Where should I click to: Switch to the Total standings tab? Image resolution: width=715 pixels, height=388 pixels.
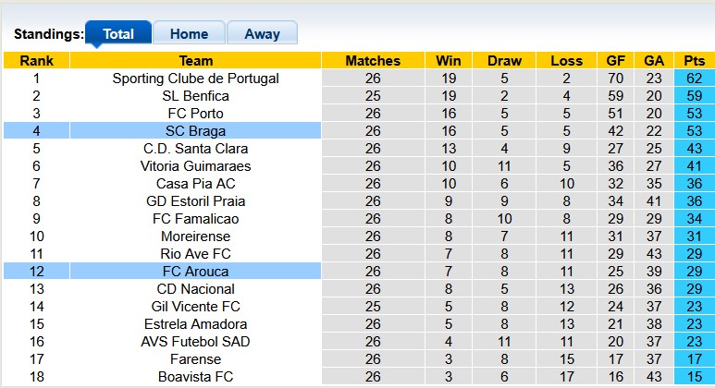coord(118,34)
